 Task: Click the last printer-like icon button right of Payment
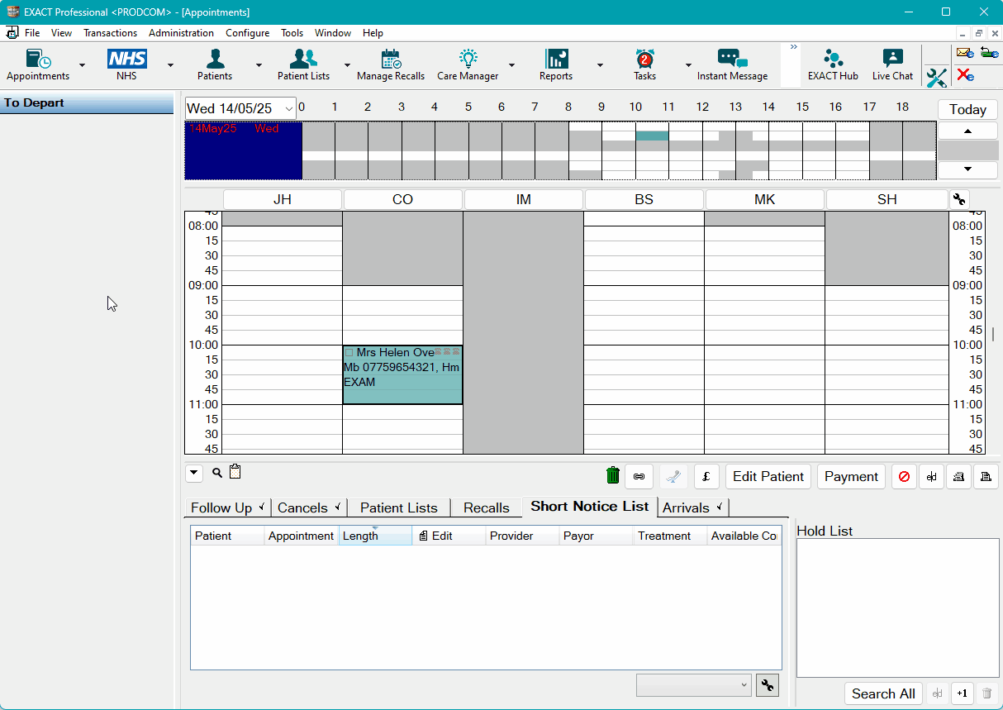[986, 476]
